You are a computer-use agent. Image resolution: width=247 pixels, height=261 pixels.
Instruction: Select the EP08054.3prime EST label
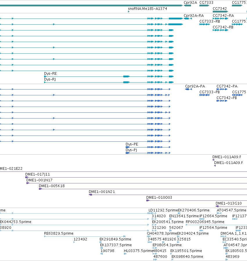pyautogui.click(x=167, y=245)
